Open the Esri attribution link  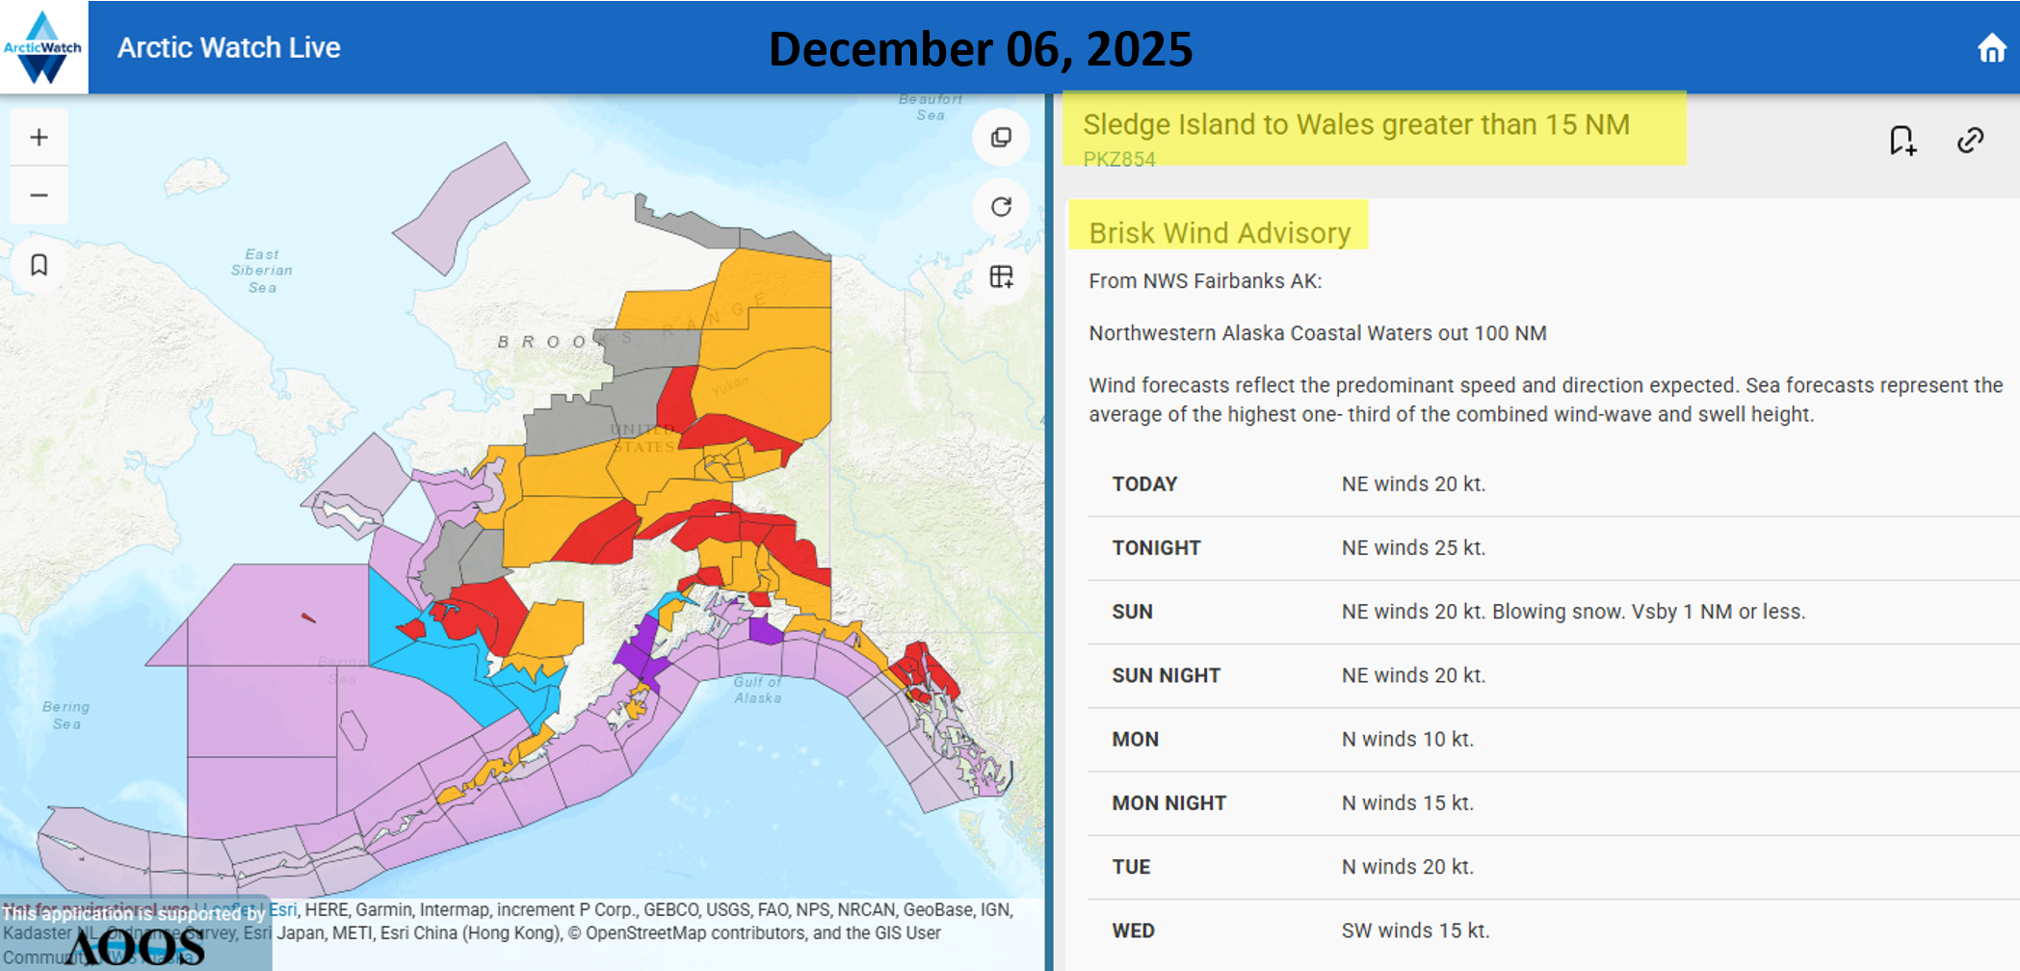pyautogui.click(x=282, y=909)
